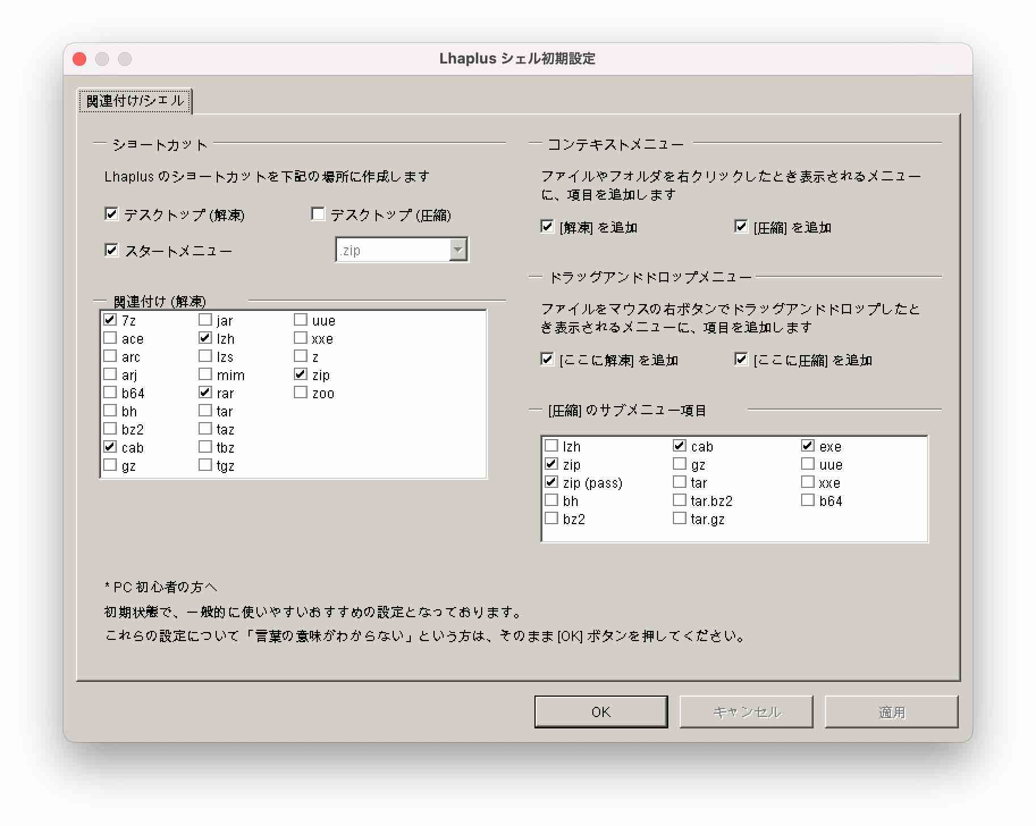
Task: Check bz2 in compress submenu list
Action: [x=551, y=519]
